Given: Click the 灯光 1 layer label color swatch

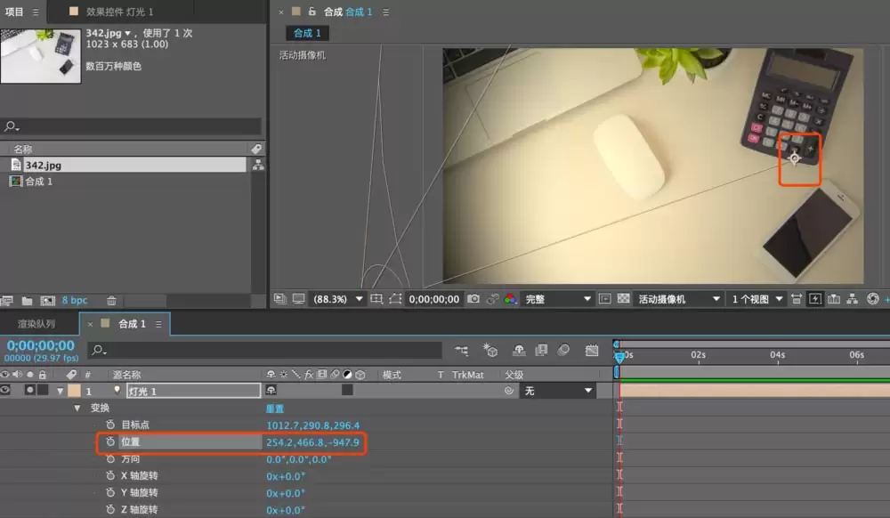Looking at the screenshot, I should click(74, 391).
